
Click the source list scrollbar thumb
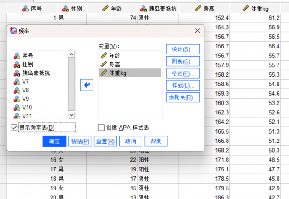coord(71,84)
